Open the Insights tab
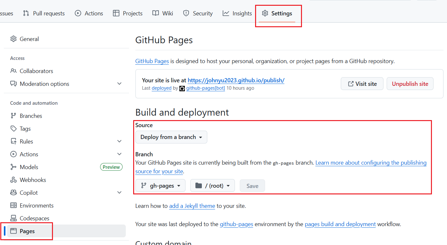The width and height of the screenshot is (447, 245). click(x=237, y=13)
